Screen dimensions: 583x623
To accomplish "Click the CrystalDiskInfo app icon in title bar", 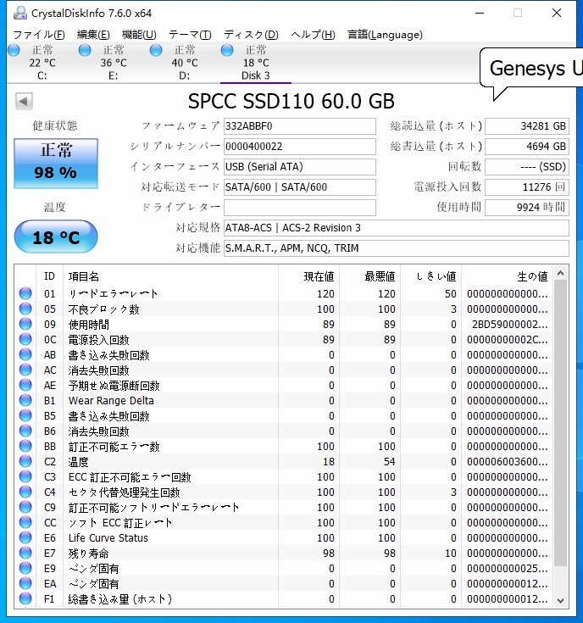I will coord(19,13).
